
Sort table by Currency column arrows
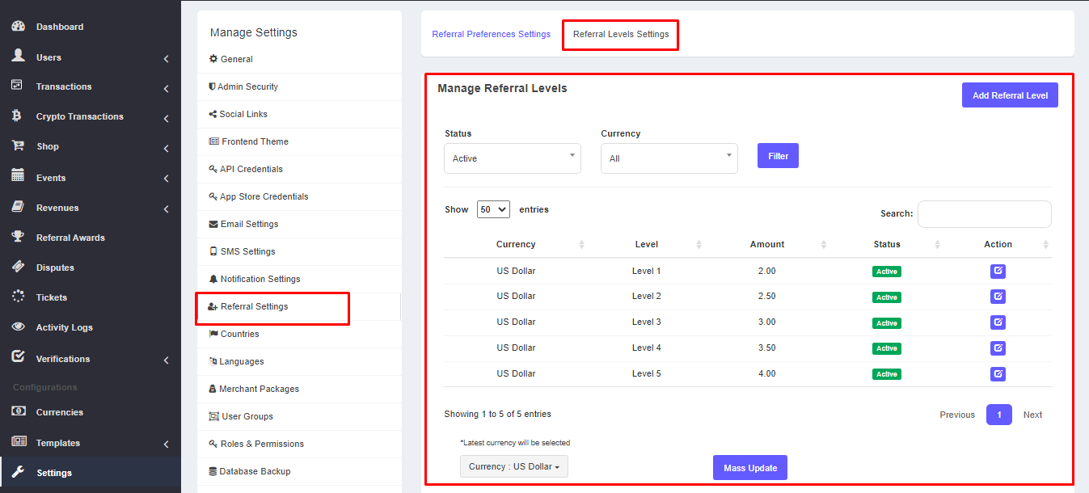[x=581, y=244]
